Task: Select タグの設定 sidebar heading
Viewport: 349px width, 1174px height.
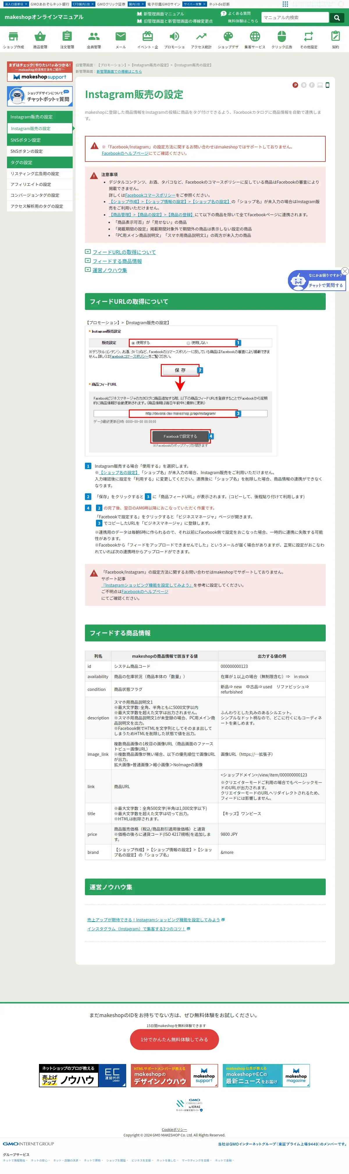Action: click(40, 163)
